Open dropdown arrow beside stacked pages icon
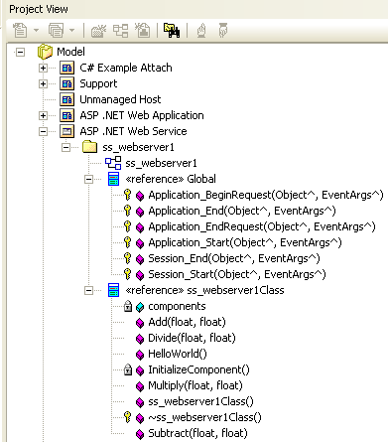388x442 pixels. [x=71, y=31]
